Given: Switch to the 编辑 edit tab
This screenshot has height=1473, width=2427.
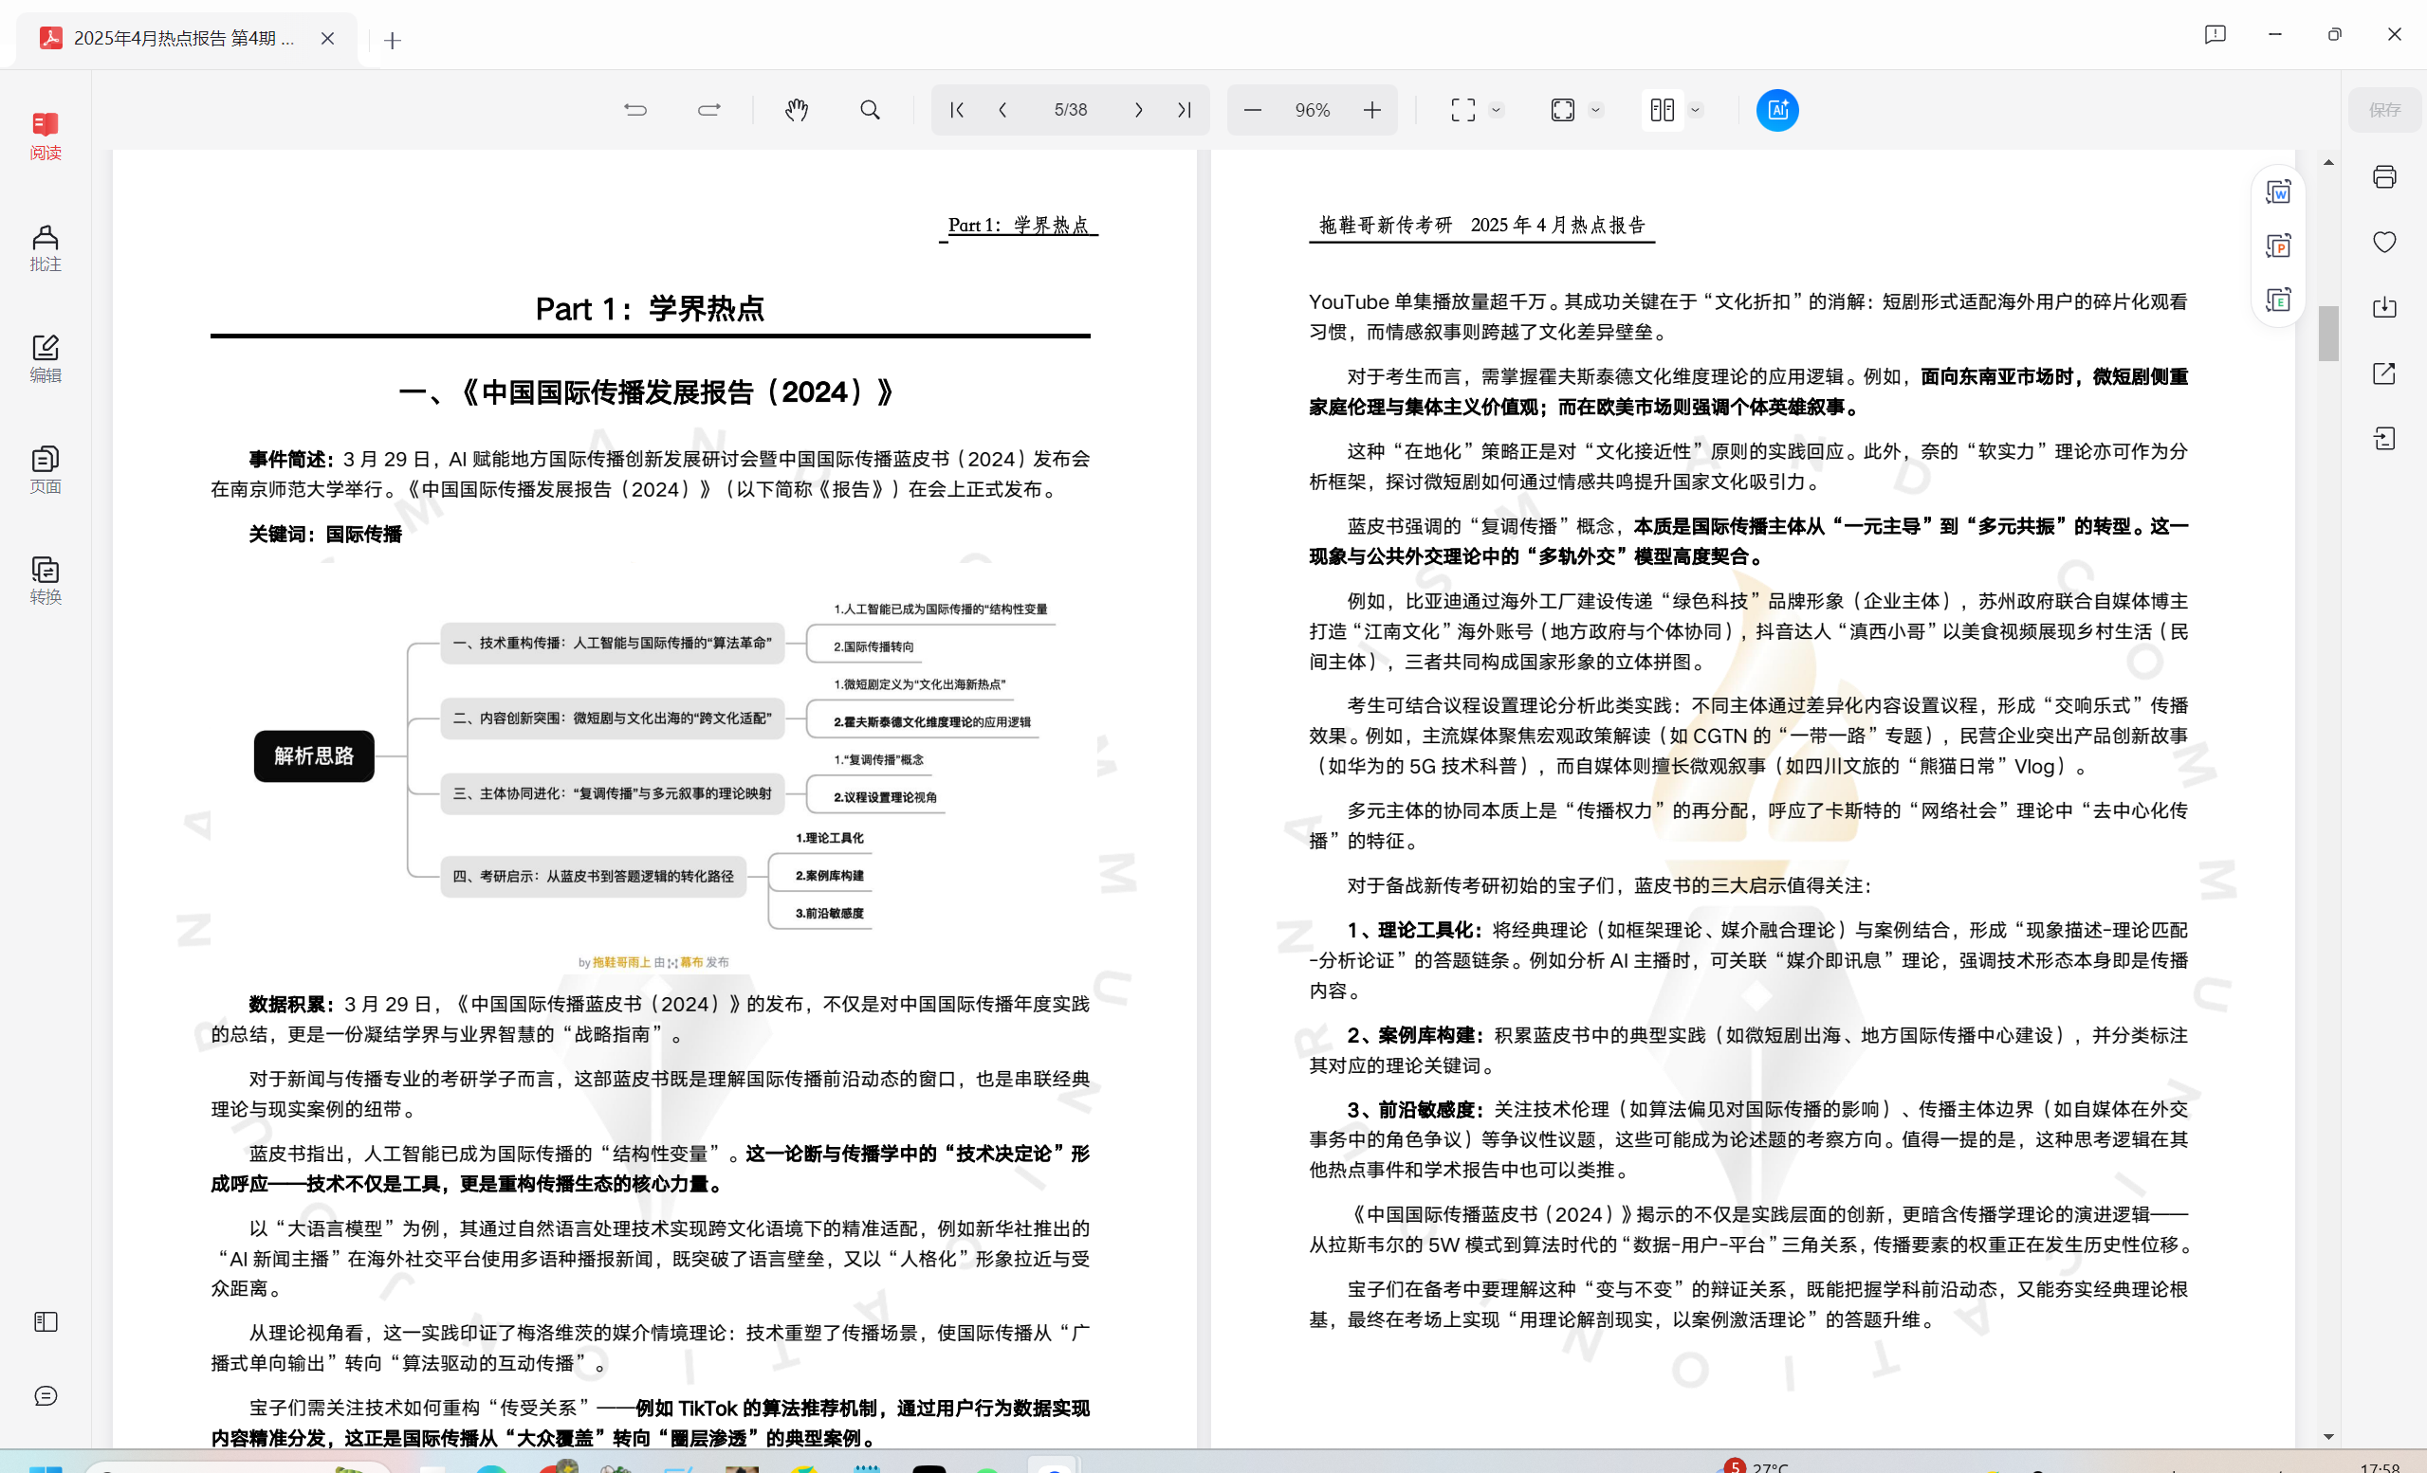Looking at the screenshot, I should click(46, 358).
